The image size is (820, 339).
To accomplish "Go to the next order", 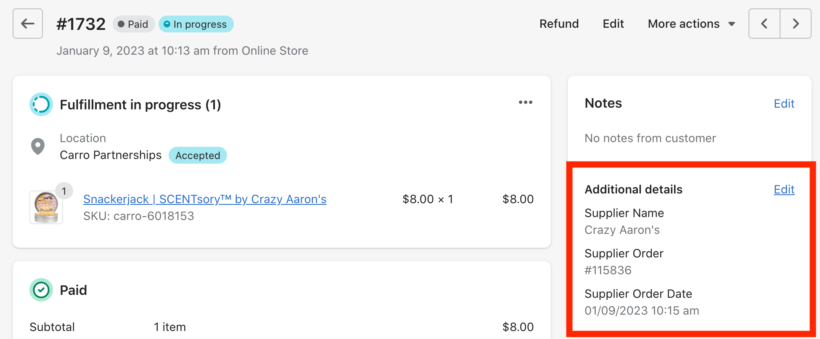I will pyautogui.click(x=796, y=24).
